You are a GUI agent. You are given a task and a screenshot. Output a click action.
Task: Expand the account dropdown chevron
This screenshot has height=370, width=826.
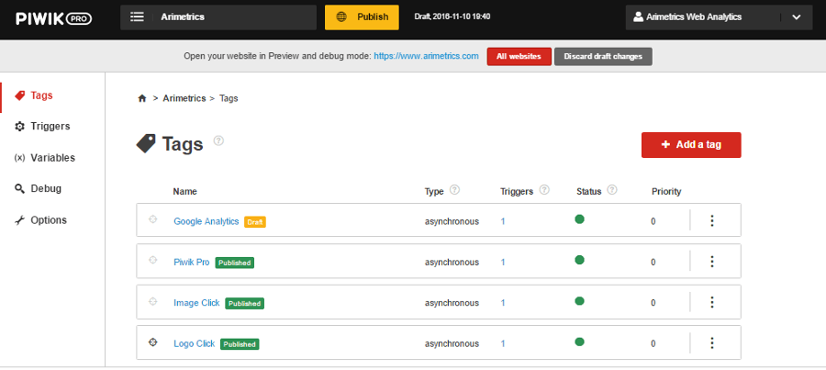pyautogui.click(x=797, y=17)
